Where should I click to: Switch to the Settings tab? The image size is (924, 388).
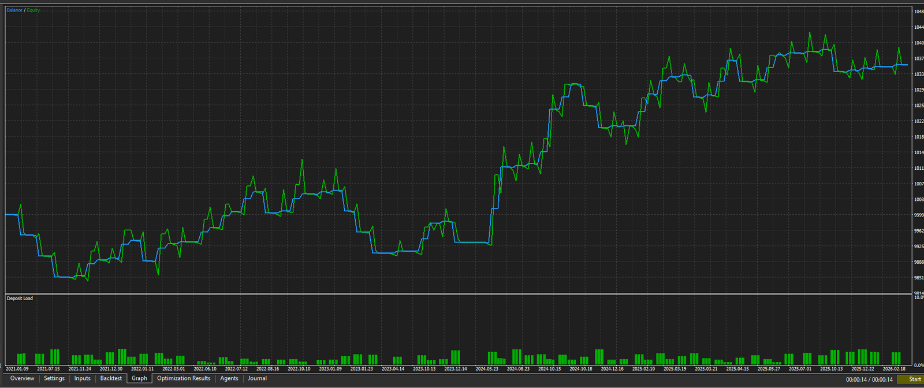pos(54,378)
